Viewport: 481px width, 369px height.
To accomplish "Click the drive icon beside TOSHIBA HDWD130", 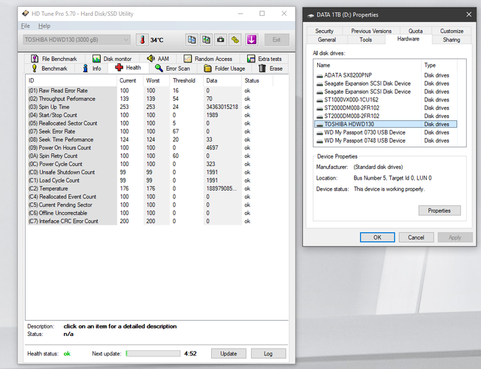I will [319, 125].
